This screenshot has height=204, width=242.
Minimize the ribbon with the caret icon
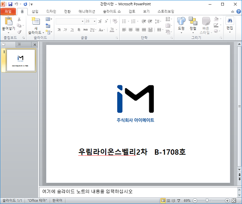(x=233, y=12)
